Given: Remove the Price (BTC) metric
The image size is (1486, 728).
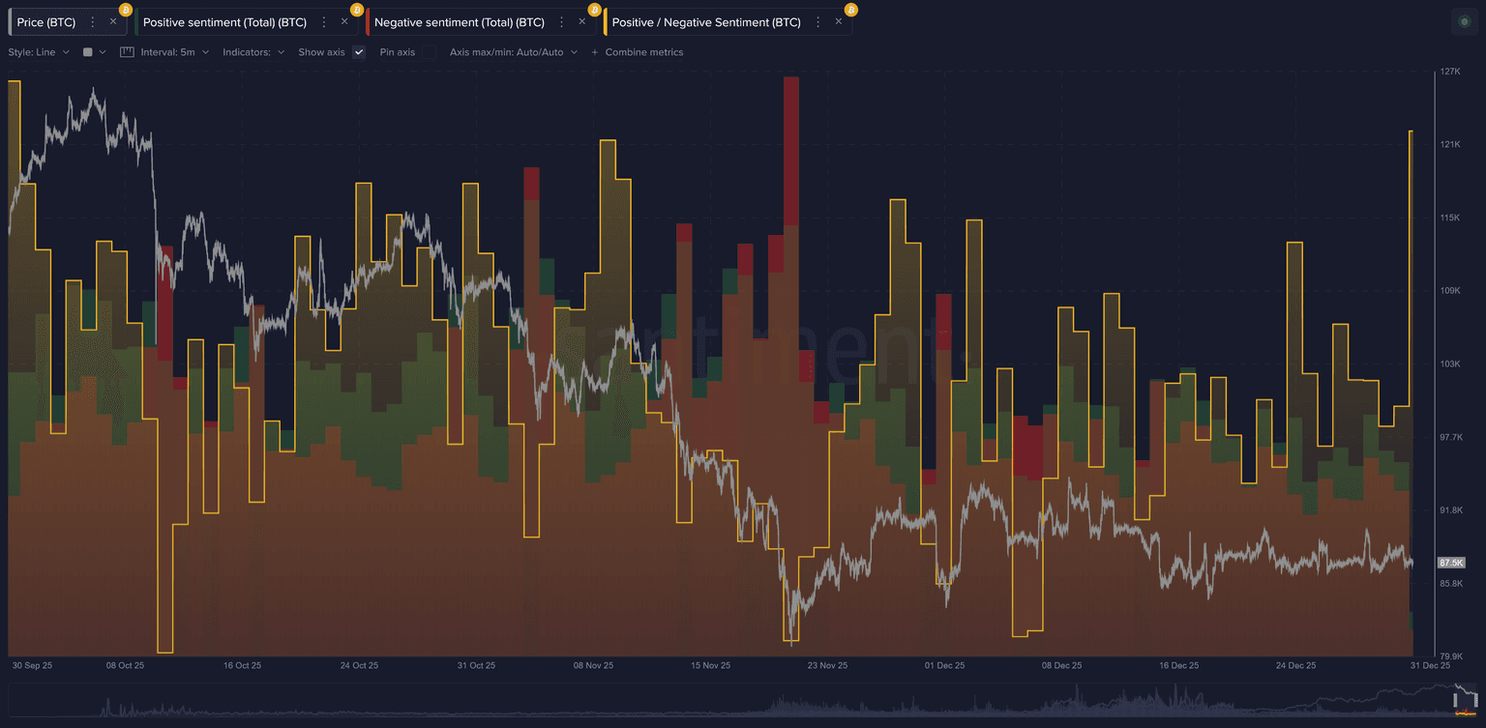Looking at the screenshot, I should point(113,22).
